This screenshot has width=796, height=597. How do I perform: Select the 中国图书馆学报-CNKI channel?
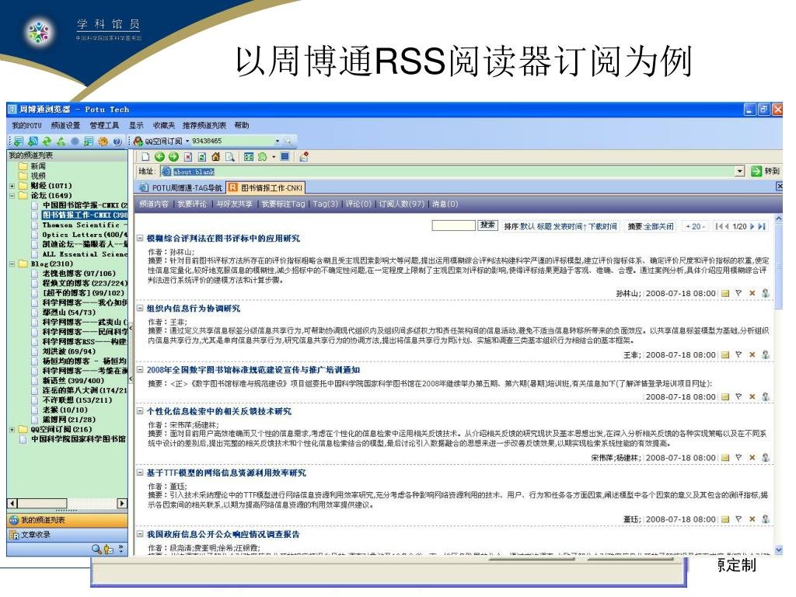84,205
